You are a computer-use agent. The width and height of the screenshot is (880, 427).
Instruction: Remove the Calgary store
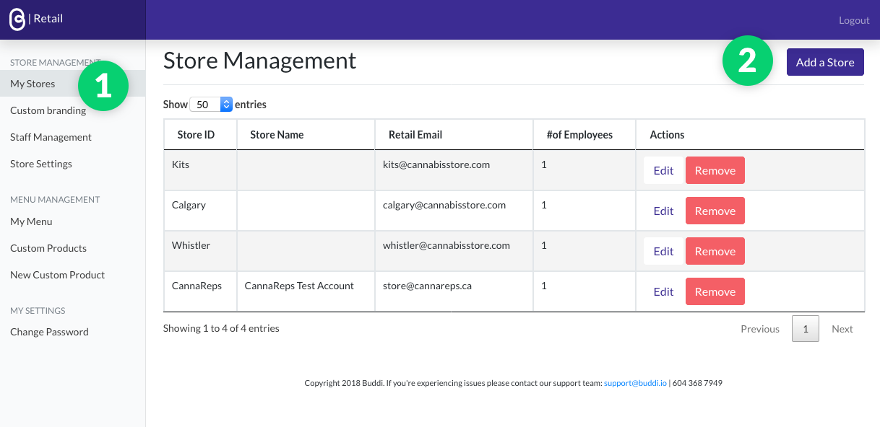[x=715, y=211]
